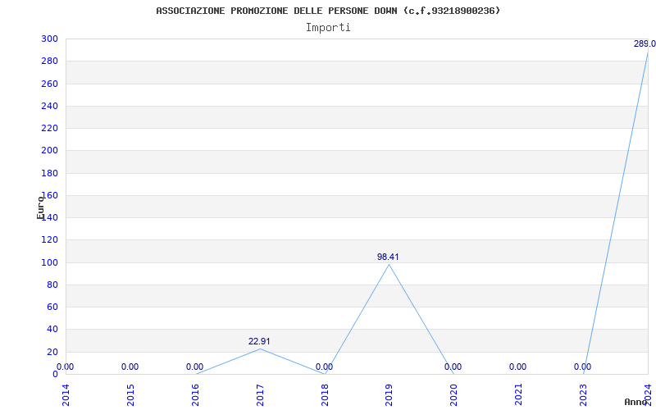Screen dimensions: 656x410
Task: Select the 100 y-axis label
Action: point(49,262)
